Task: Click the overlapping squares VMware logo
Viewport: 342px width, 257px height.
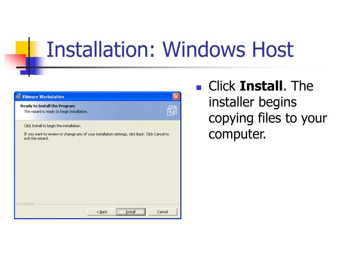Action: (172, 110)
